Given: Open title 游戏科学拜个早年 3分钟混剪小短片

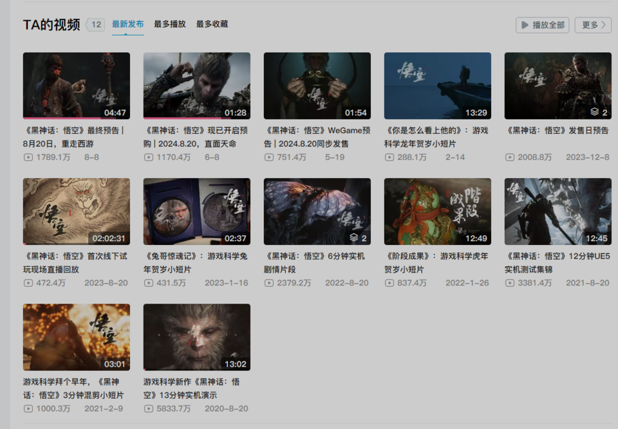Looking at the screenshot, I should pos(73,388).
